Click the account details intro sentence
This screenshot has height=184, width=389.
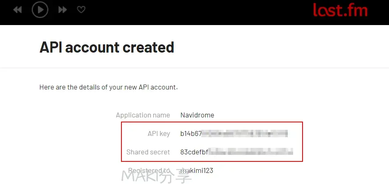tap(109, 87)
